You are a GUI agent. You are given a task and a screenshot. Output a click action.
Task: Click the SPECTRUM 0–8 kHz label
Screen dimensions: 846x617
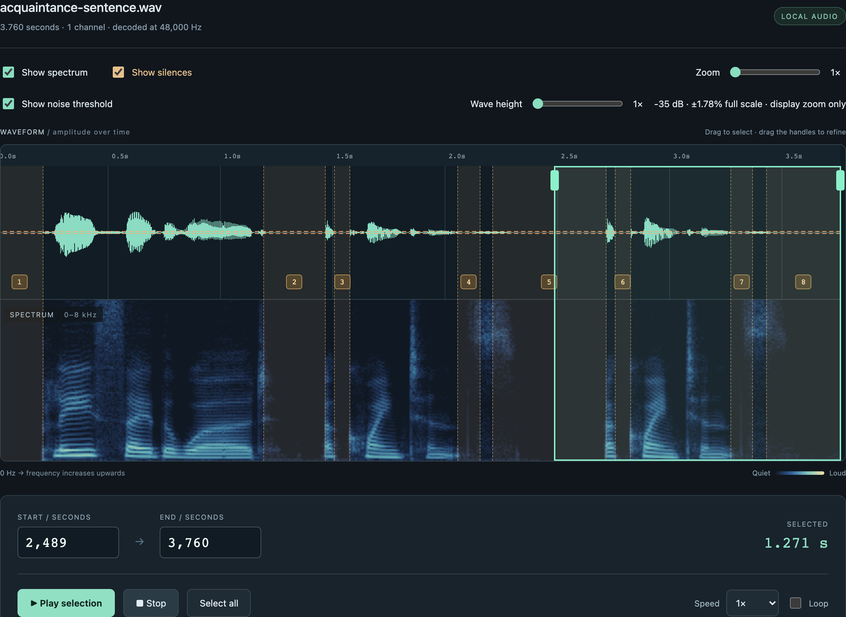53,315
